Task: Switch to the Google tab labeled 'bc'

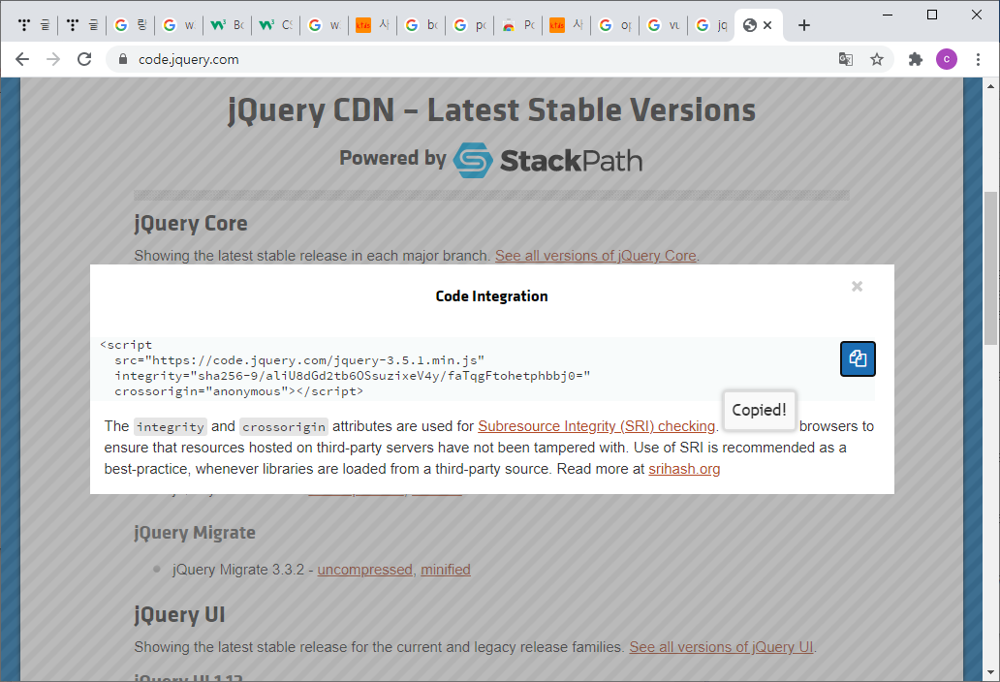Action: [x=421, y=25]
